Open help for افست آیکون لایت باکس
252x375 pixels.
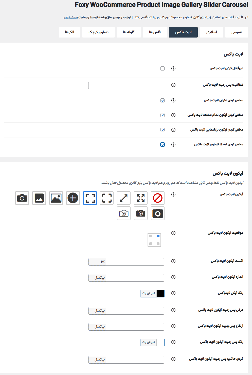[173, 261]
